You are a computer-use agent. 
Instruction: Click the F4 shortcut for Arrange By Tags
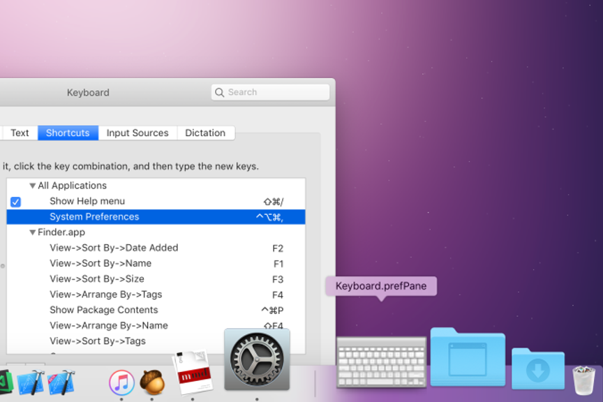[278, 295]
